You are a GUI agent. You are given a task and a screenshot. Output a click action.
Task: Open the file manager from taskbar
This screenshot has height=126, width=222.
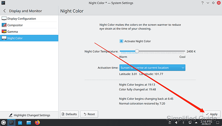tap(29, 123)
